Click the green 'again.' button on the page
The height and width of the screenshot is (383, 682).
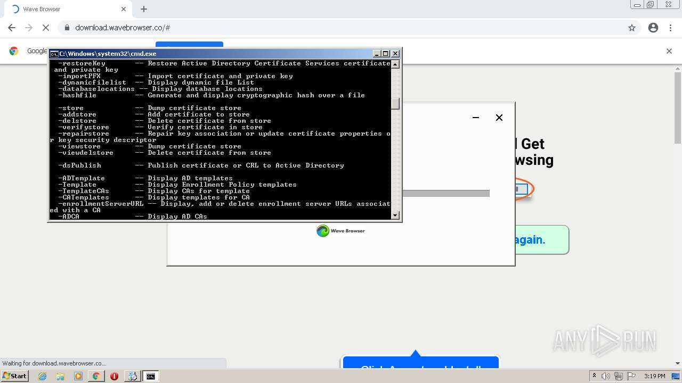click(x=542, y=240)
